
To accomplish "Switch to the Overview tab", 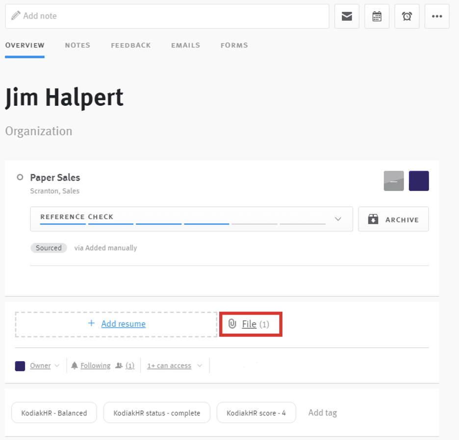I will pos(25,46).
